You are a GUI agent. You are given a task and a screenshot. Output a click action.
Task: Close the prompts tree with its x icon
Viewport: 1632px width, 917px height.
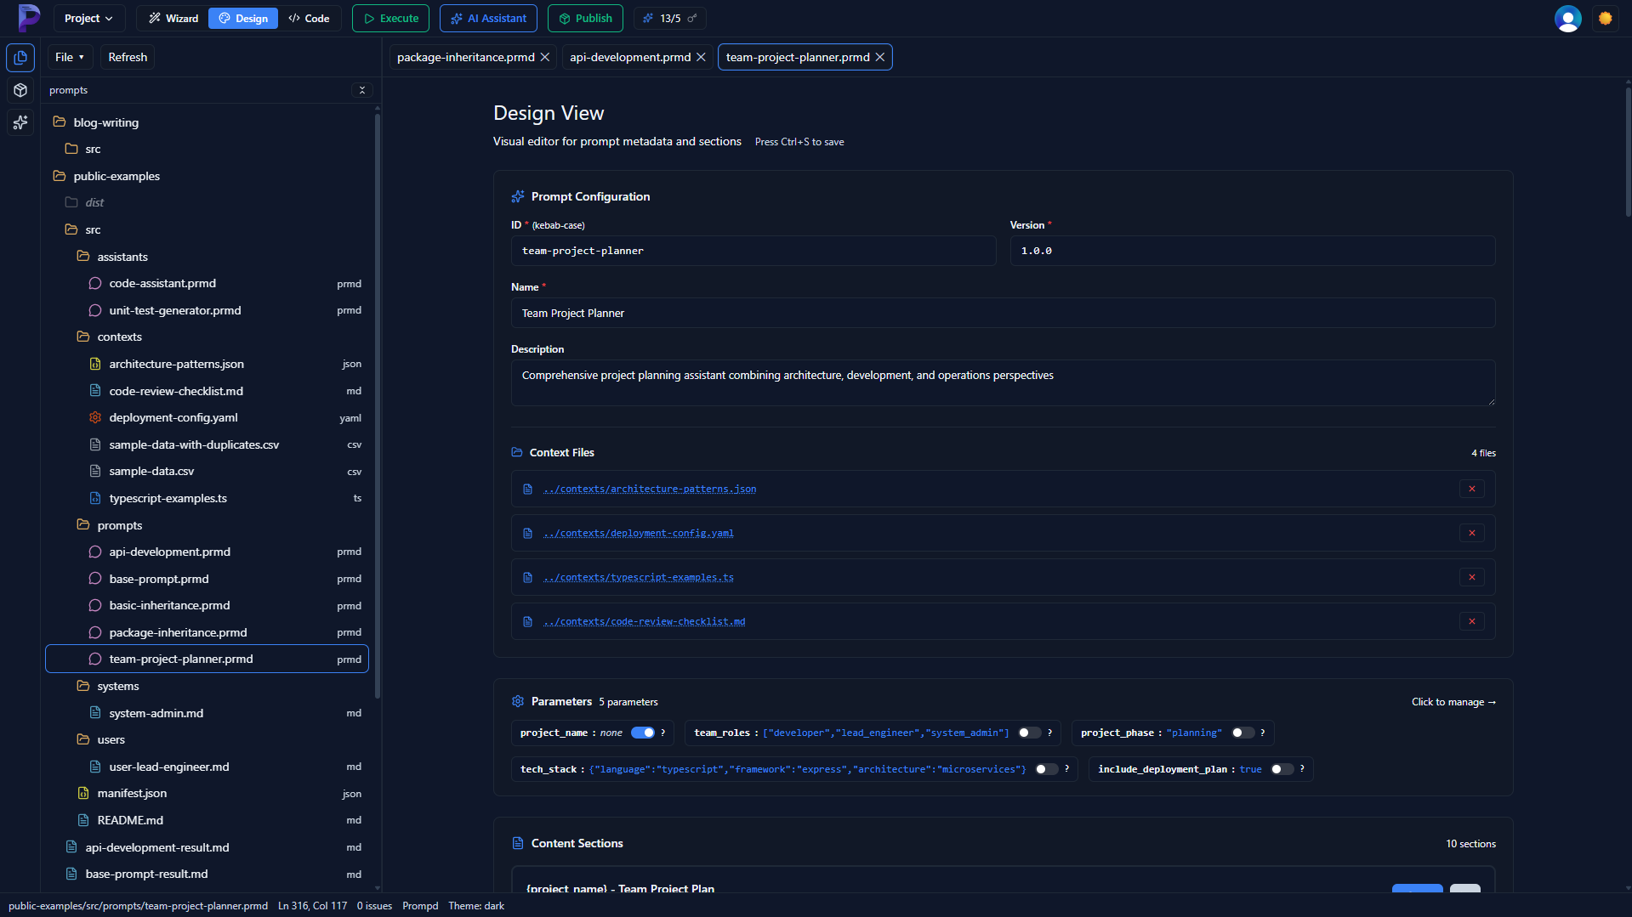361,90
